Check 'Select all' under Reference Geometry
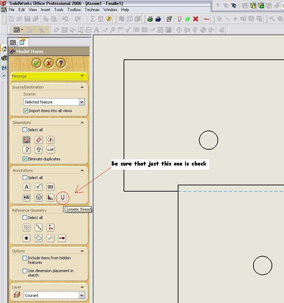 tap(25, 218)
